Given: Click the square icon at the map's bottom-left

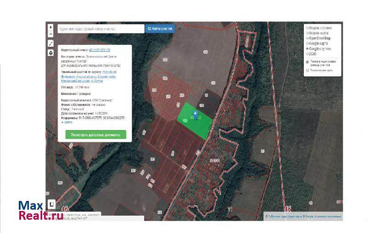Looking at the screenshot, I should click(x=52, y=204).
